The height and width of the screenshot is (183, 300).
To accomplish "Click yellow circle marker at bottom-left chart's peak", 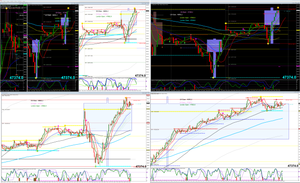I will pos(126,98).
